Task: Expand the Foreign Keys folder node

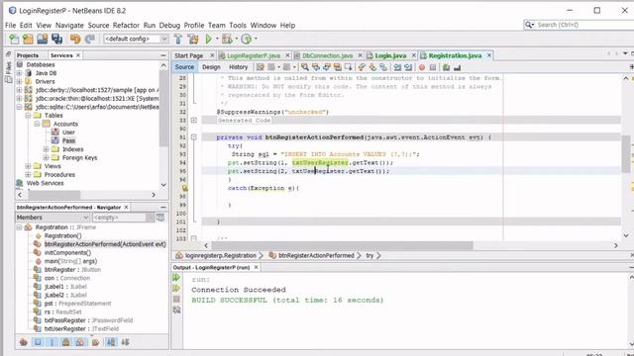Action: 46,158
